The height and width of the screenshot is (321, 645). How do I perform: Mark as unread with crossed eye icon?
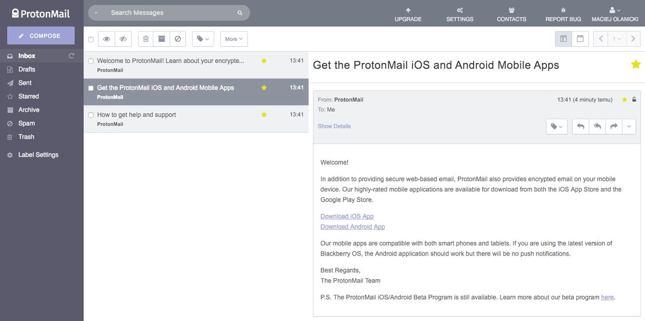(x=123, y=39)
